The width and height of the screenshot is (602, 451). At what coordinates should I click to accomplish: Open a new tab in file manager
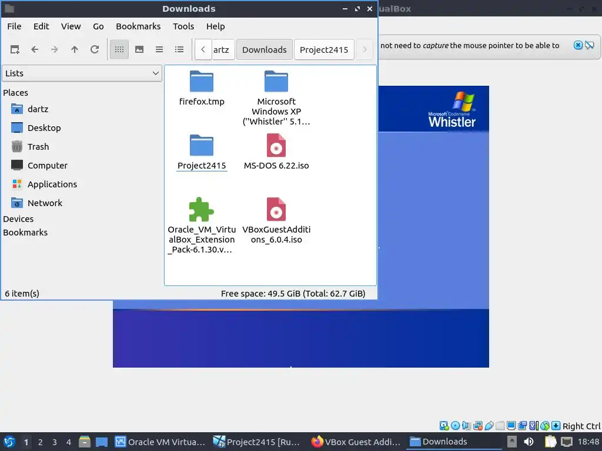coord(15,49)
